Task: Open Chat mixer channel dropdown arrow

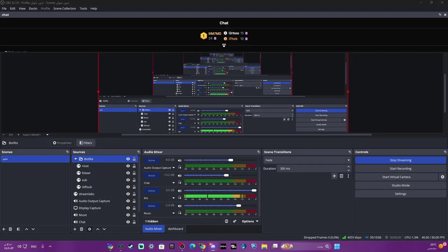Action: (x=173, y=183)
